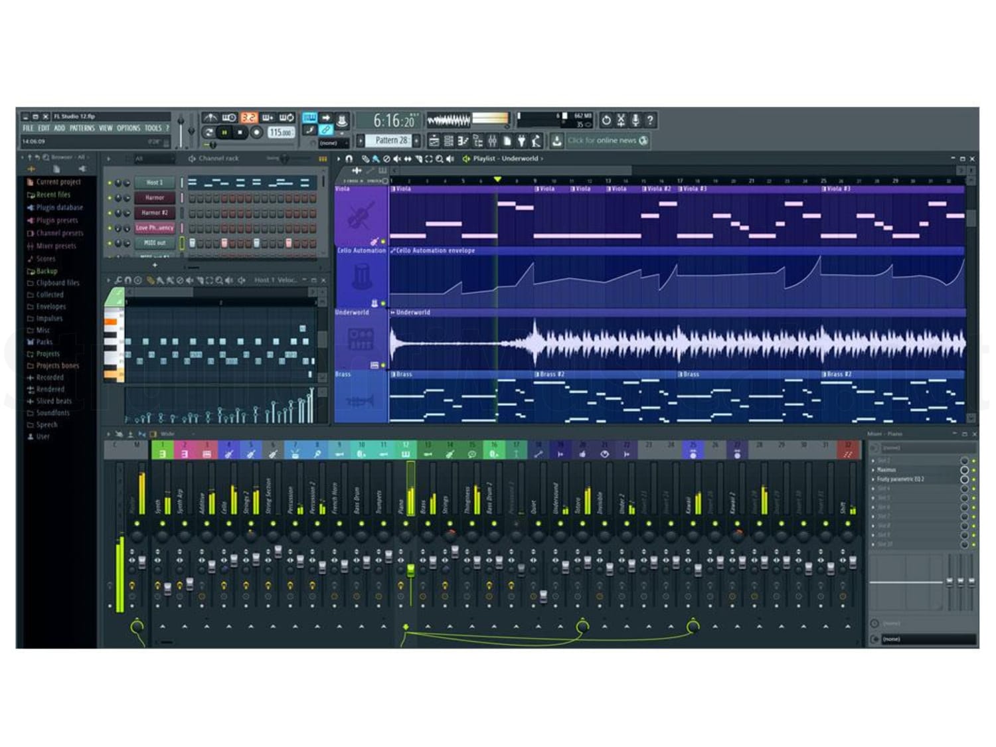Image resolution: width=996 pixels, height=747 pixels.
Task: Open the OPTIONS menu
Action: [x=128, y=128]
